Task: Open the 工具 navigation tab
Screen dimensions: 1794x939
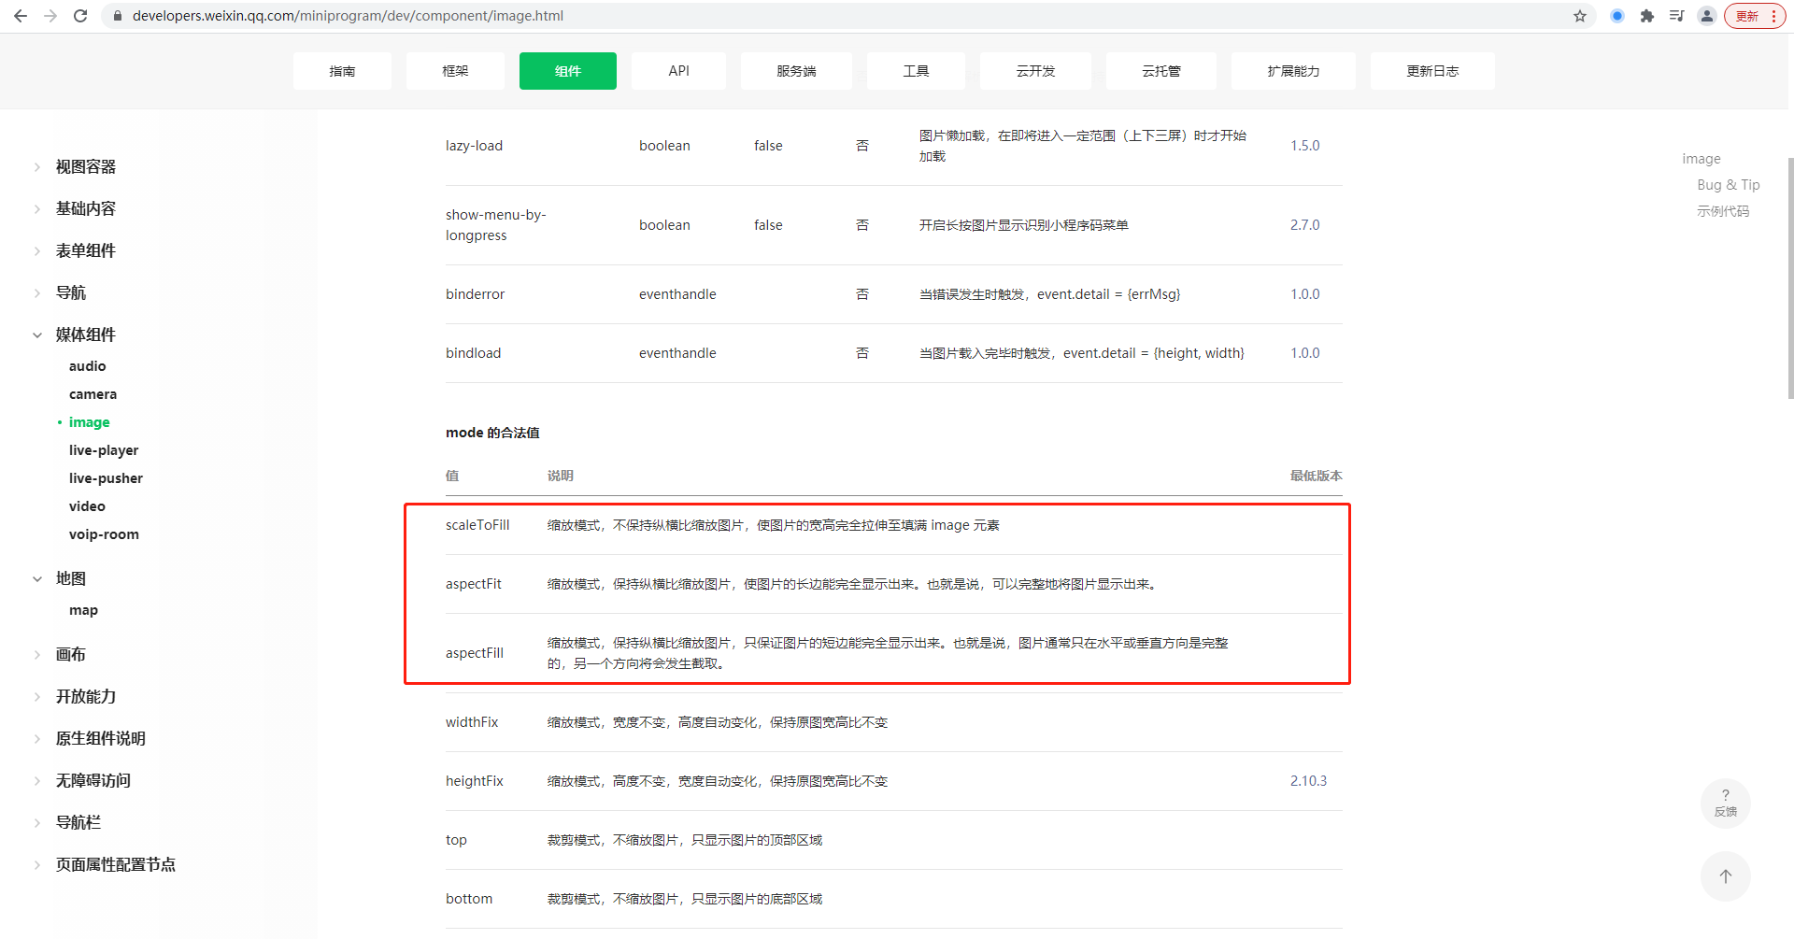Action: (916, 71)
